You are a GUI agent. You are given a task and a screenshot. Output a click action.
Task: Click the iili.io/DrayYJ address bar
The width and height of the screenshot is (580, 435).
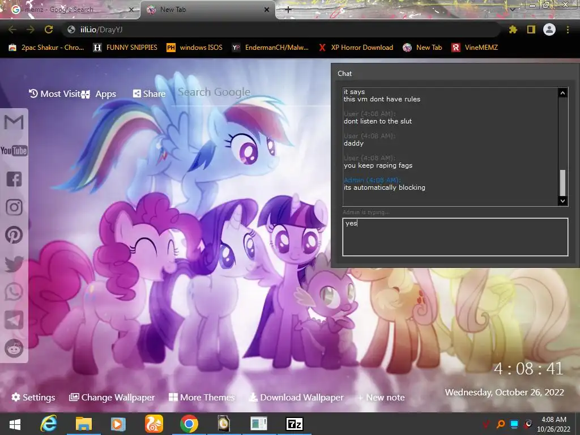tap(281, 29)
